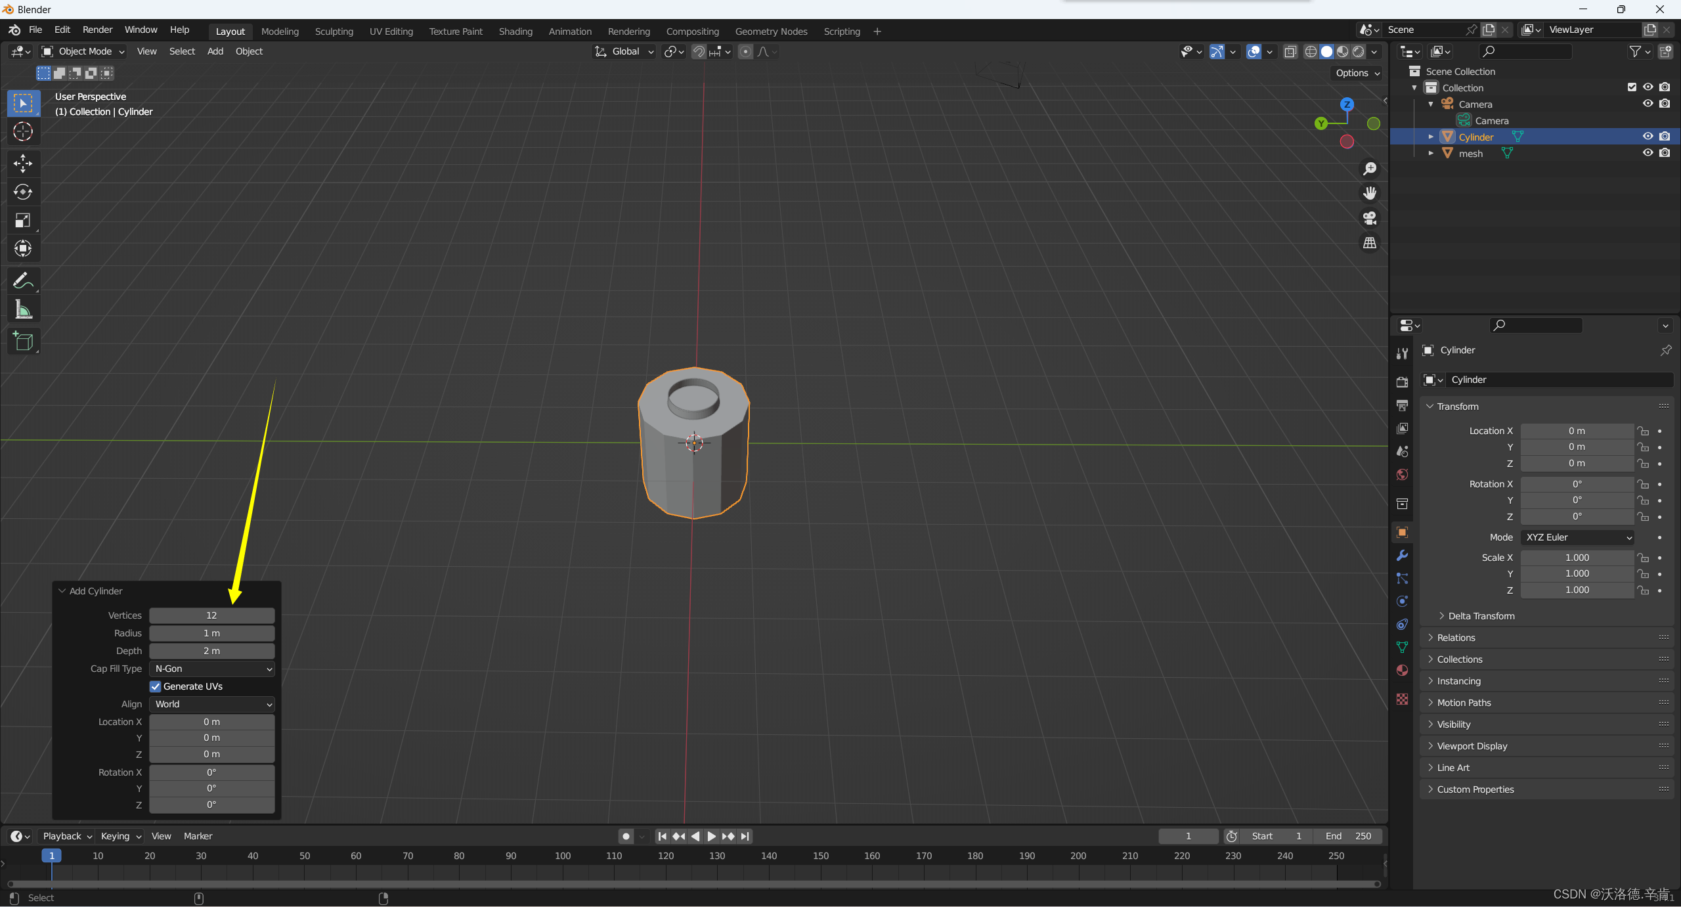1681x907 pixels.
Task: Toggle visibility of Camera in outliner
Action: point(1649,104)
